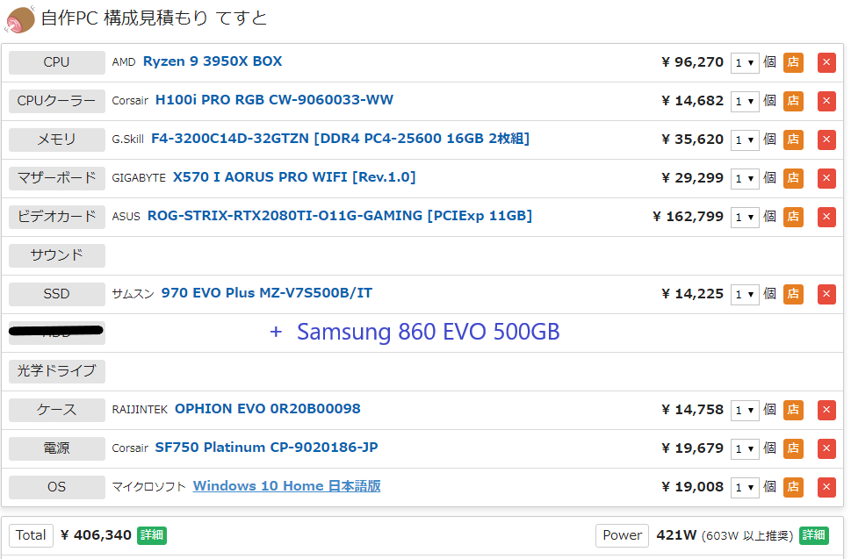Screen dimensions: 851x559
Task: Open shop icon for G.Skill memory row
Action: [x=793, y=140]
